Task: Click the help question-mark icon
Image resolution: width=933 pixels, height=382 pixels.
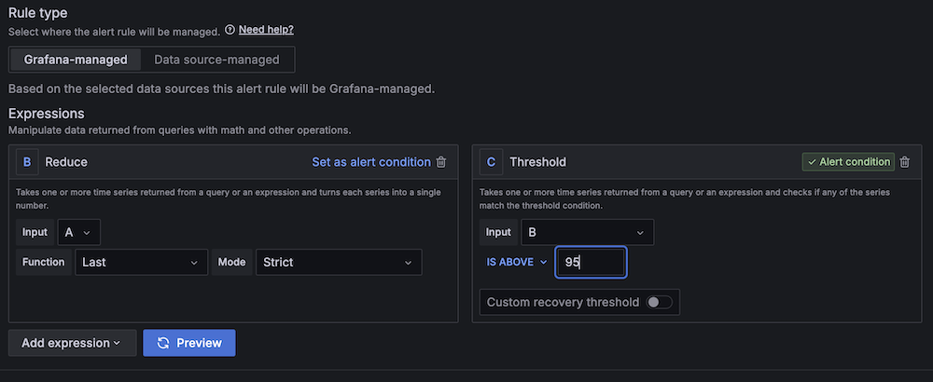Action: (230, 30)
